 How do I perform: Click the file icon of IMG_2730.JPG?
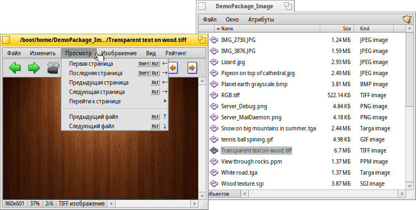click(214, 40)
